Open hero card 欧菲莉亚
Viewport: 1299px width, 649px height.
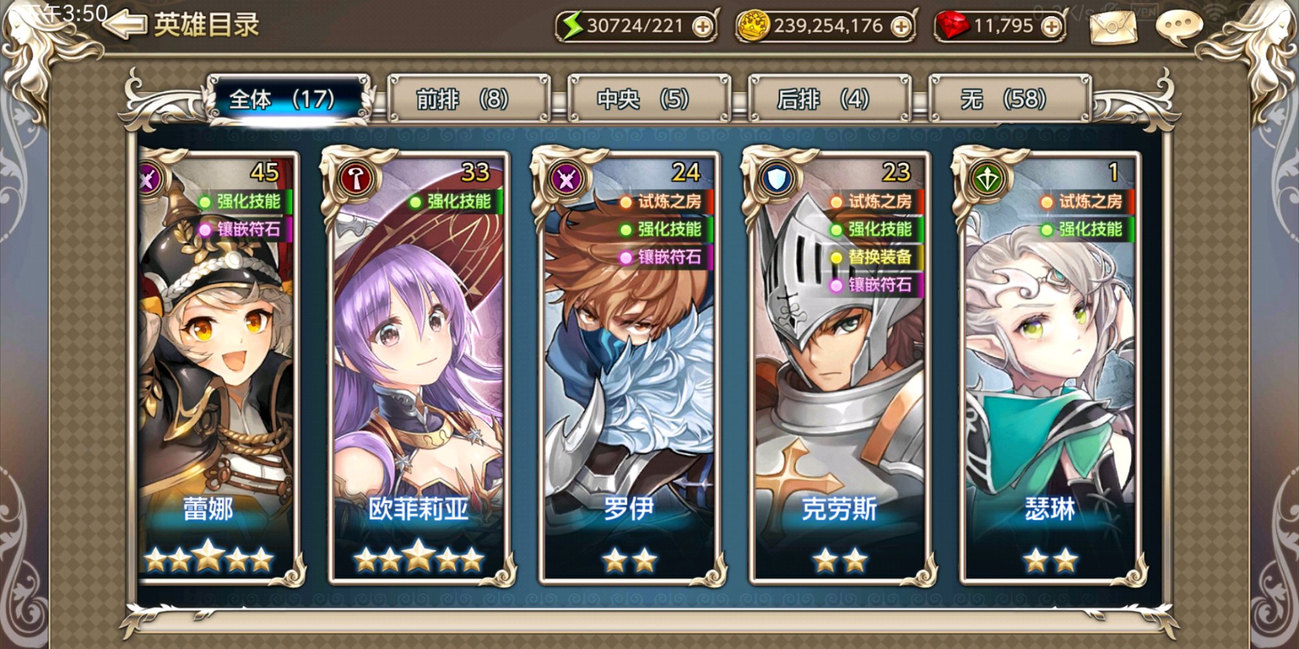click(419, 368)
